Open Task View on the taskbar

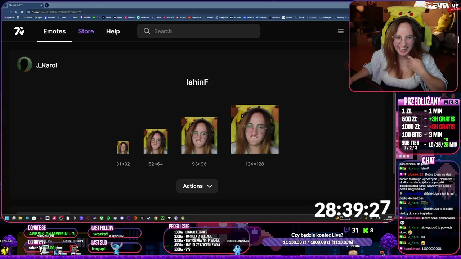(14, 218)
